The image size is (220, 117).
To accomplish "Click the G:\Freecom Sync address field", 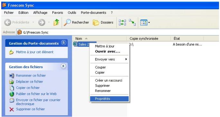I will (118, 32).
